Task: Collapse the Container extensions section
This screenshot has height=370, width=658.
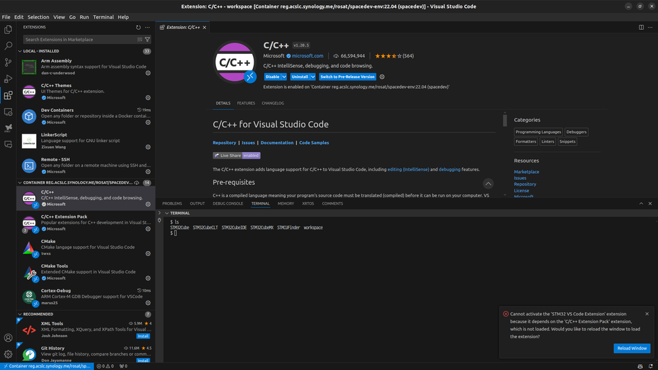Action: (20, 183)
